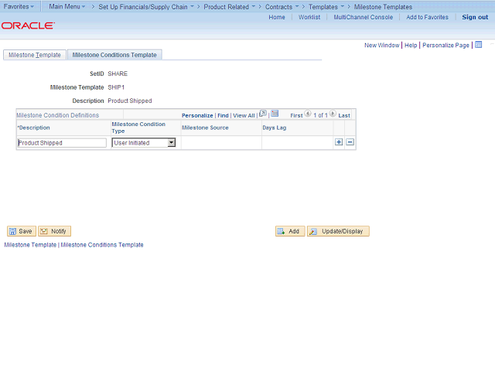Open Contracts breadcrumb menu
This screenshot has width=495, height=371.
pyautogui.click(x=282, y=7)
